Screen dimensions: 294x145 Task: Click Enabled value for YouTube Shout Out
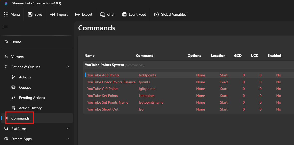click(279, 109)
